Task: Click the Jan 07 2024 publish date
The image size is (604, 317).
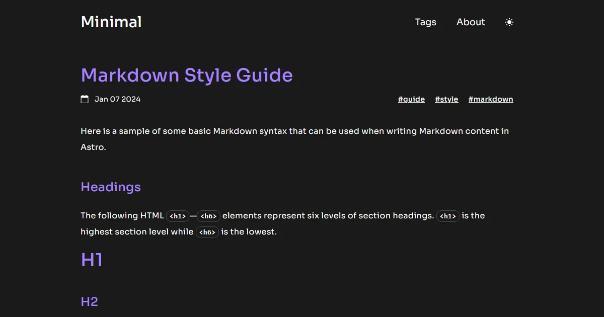Action: click(117, 99)
